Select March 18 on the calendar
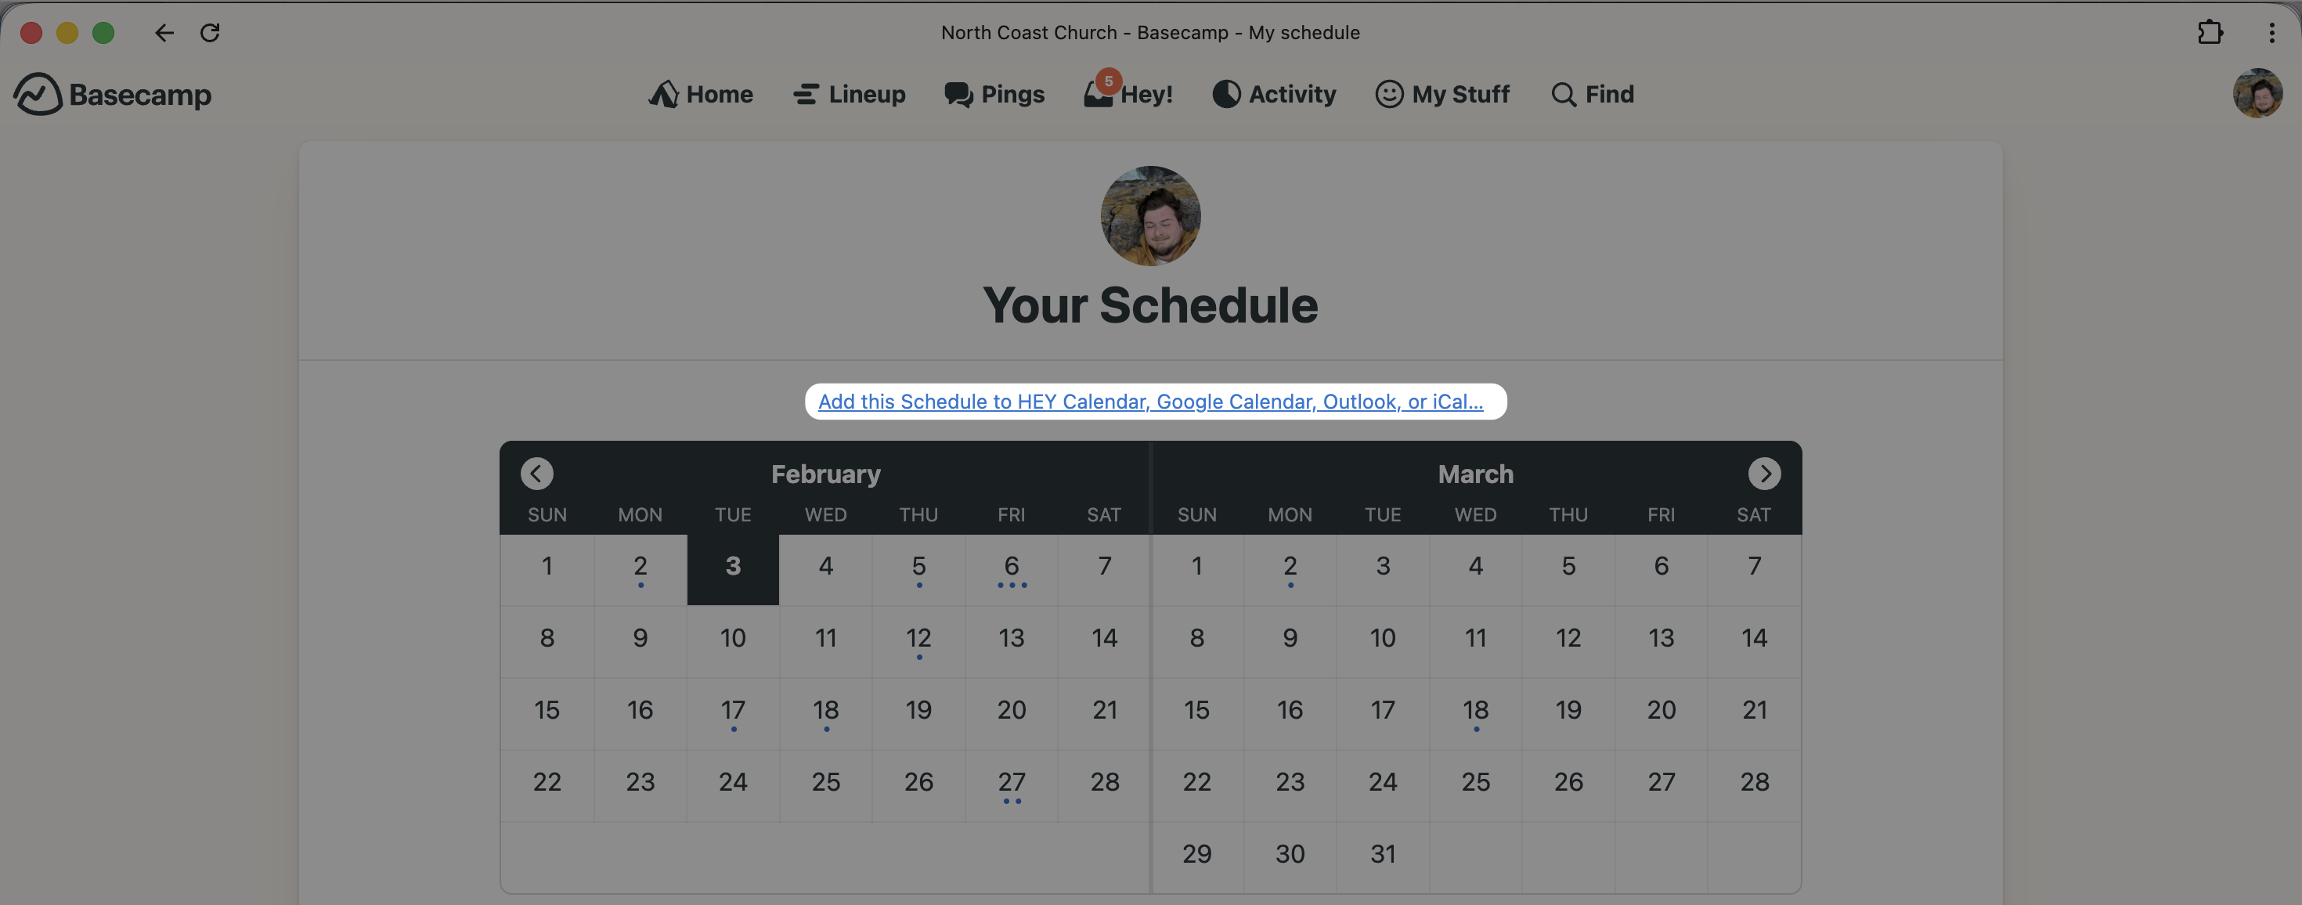Image resolution: width=2302 pixels, height=905 pixels. [1475, 713]
